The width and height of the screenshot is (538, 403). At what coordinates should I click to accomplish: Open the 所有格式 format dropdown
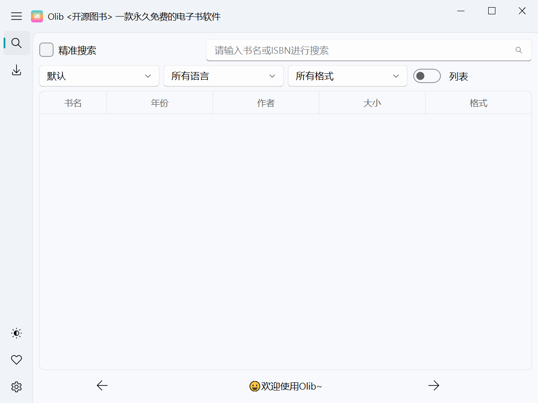347,76
